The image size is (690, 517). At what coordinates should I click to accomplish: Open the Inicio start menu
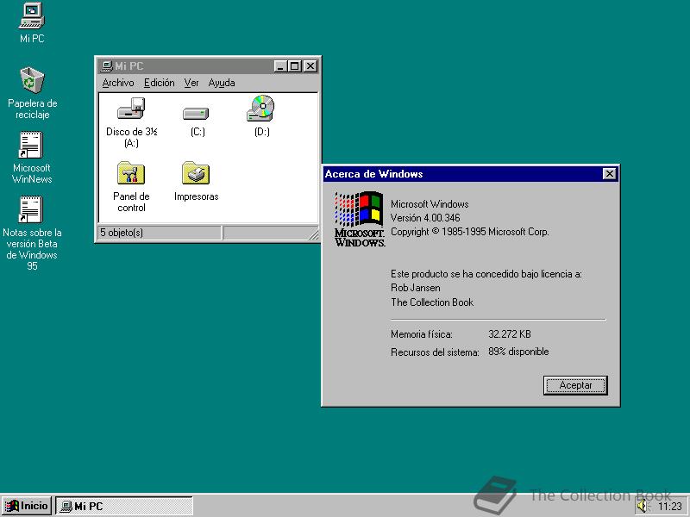27,506
